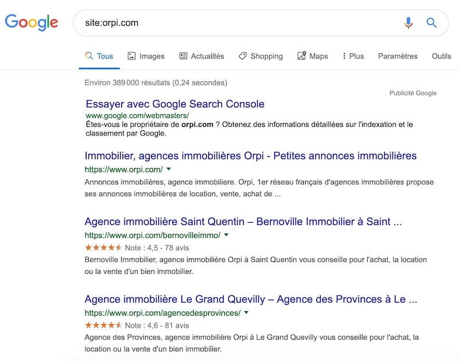Viewport: 459px width, 361px height.
Task: Open Paramètres menu
Action: [398, 56]
